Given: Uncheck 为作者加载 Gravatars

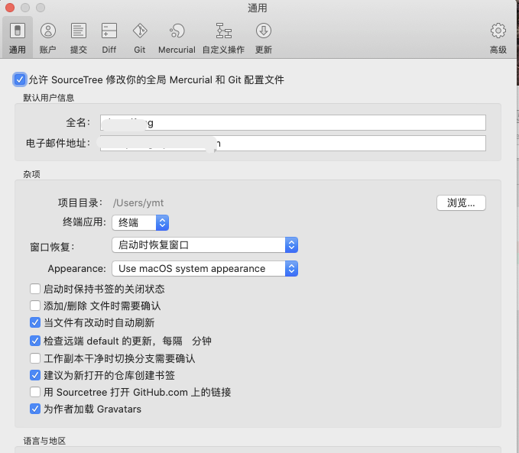Looking at the screenshot, I should [35, 409].
